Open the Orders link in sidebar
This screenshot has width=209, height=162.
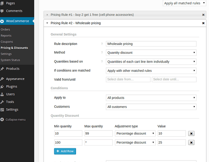click(5, 30)
